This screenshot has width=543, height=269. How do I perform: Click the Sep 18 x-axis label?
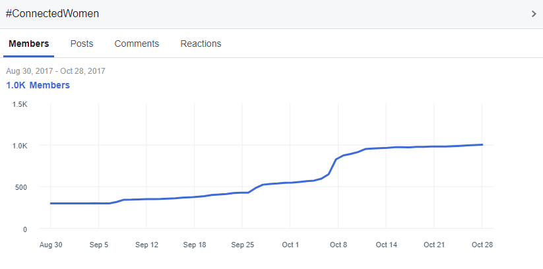point(195,245)
